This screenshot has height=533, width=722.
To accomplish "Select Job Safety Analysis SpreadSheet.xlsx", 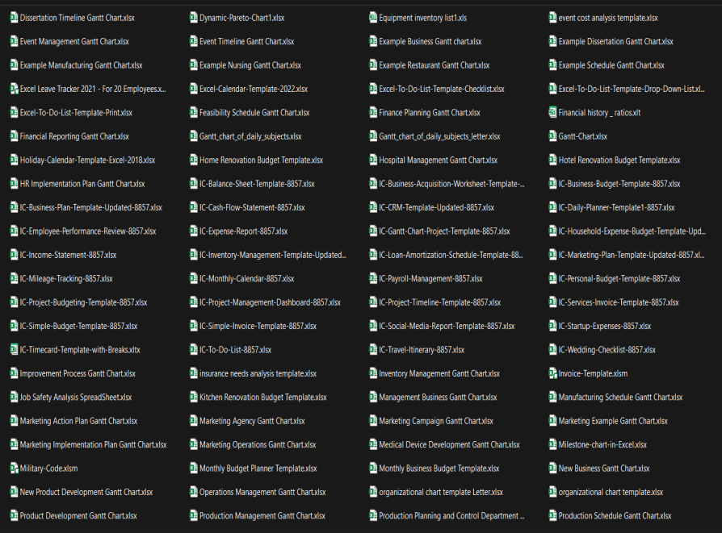I will pyautogui.click(x=76, y=398).
